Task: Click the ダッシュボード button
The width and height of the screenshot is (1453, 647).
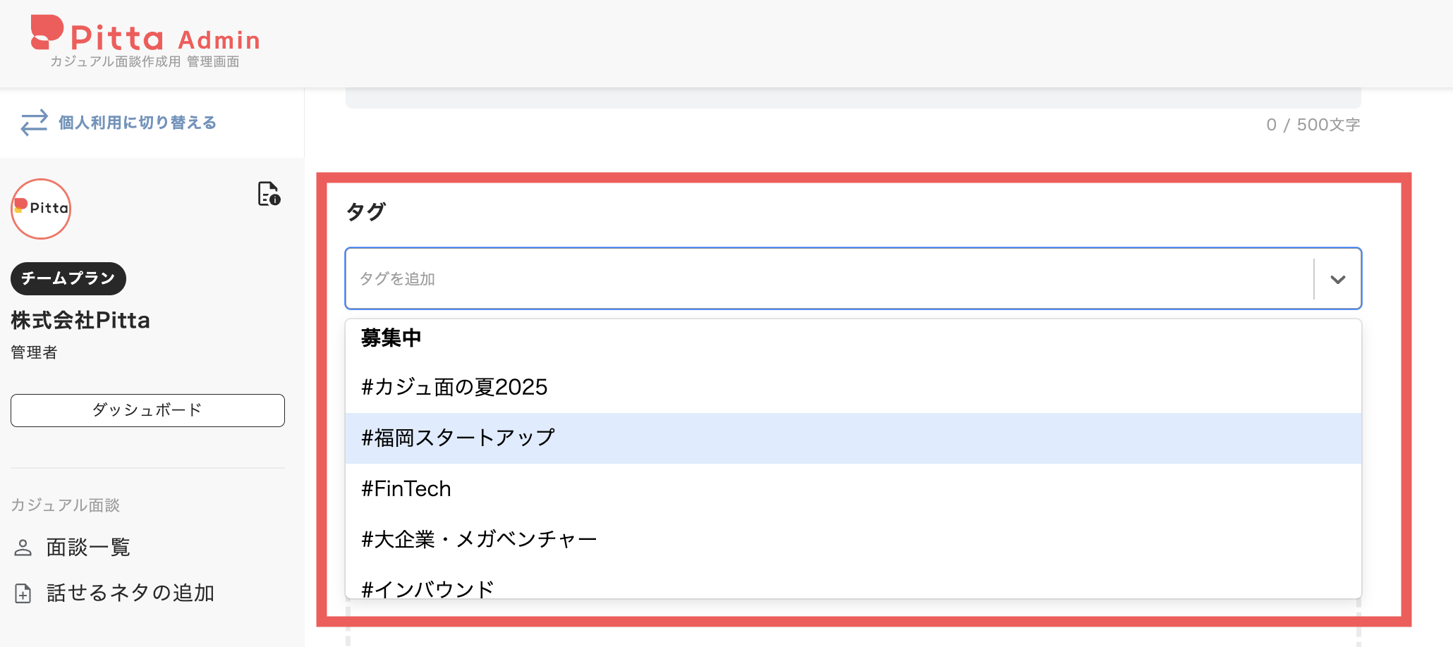Action: pyautogui.click(x=147, y=409)
